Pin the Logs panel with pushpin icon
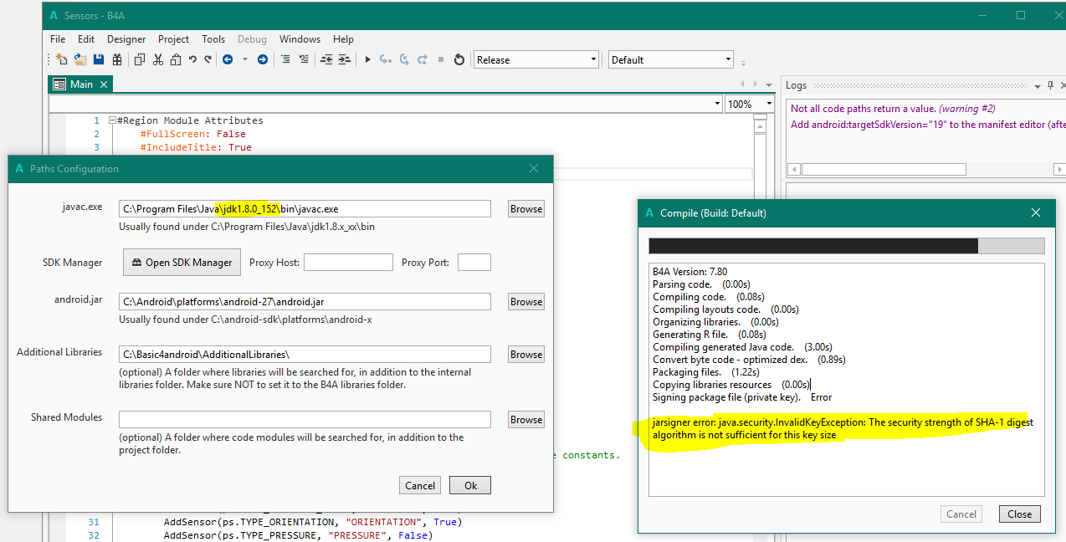 coord(1050,85)
